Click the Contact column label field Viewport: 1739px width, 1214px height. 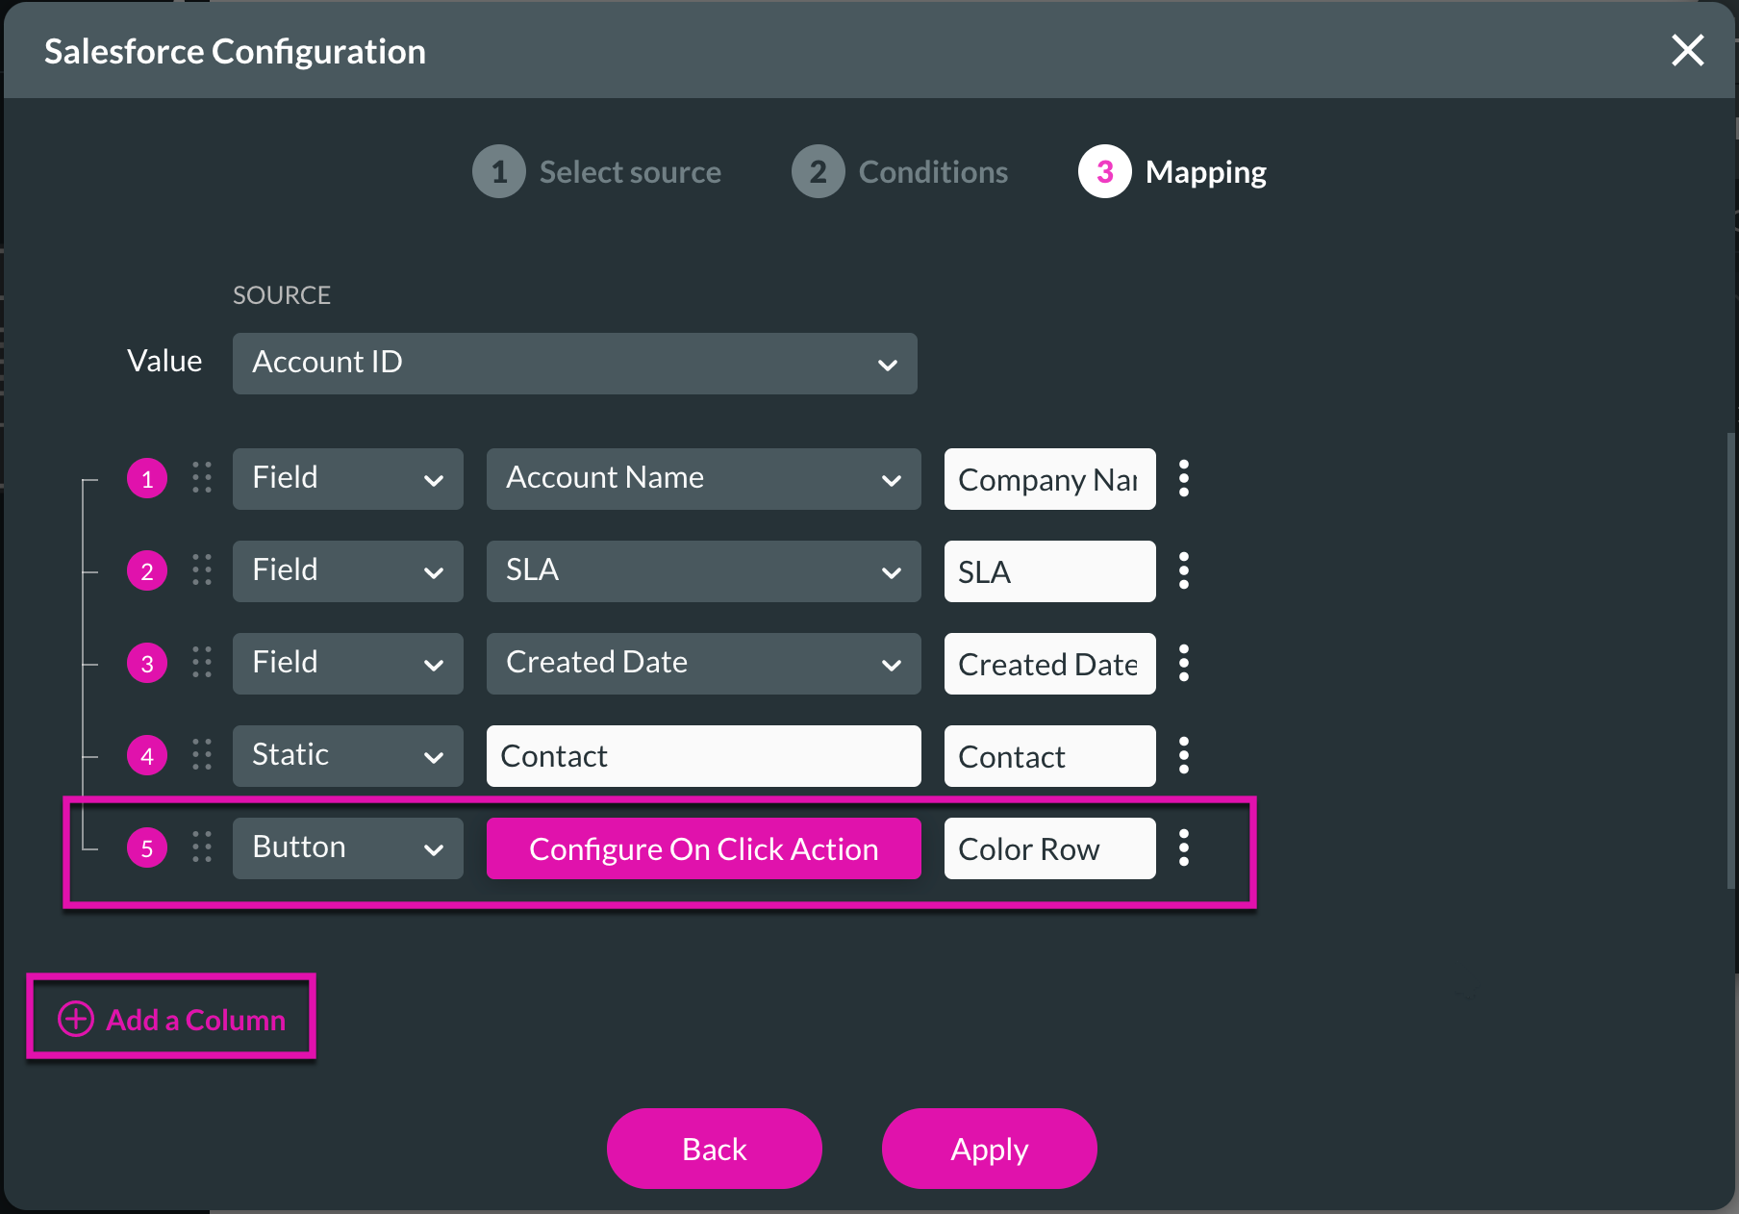point(1049,756)
